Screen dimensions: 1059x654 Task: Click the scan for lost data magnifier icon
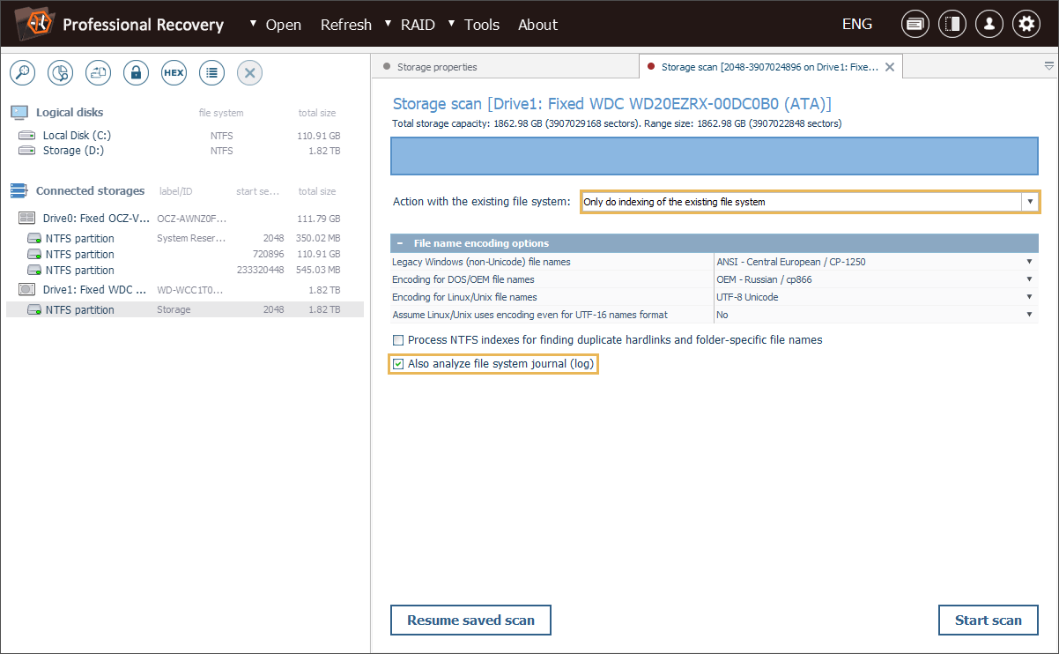coord(22,73)
